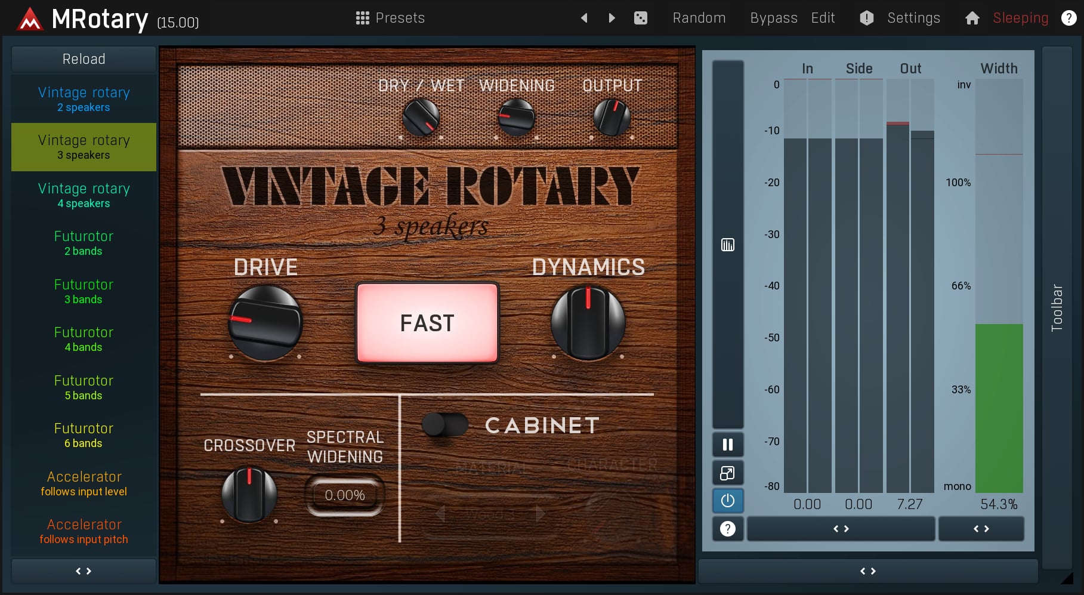1084x595 pixels.
Task: Toggle the FAST speed button
Action: (427, 323)
